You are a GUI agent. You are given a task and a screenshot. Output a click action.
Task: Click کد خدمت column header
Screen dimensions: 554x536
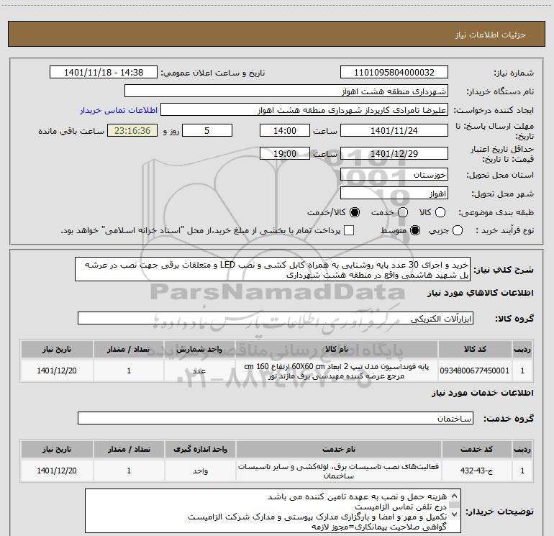click(x=476, y=449)
